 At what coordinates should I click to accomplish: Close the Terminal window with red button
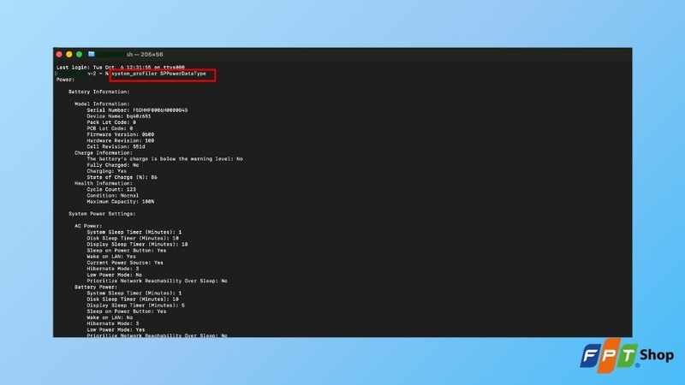click(x=59, y=54)
